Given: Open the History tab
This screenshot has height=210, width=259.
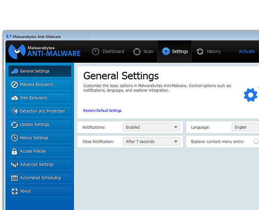Looking at the screenshot, I should 209,51.
